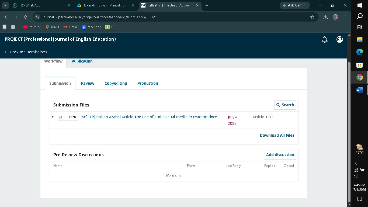Open the tab search dropdown arrow

coord(5,5)
